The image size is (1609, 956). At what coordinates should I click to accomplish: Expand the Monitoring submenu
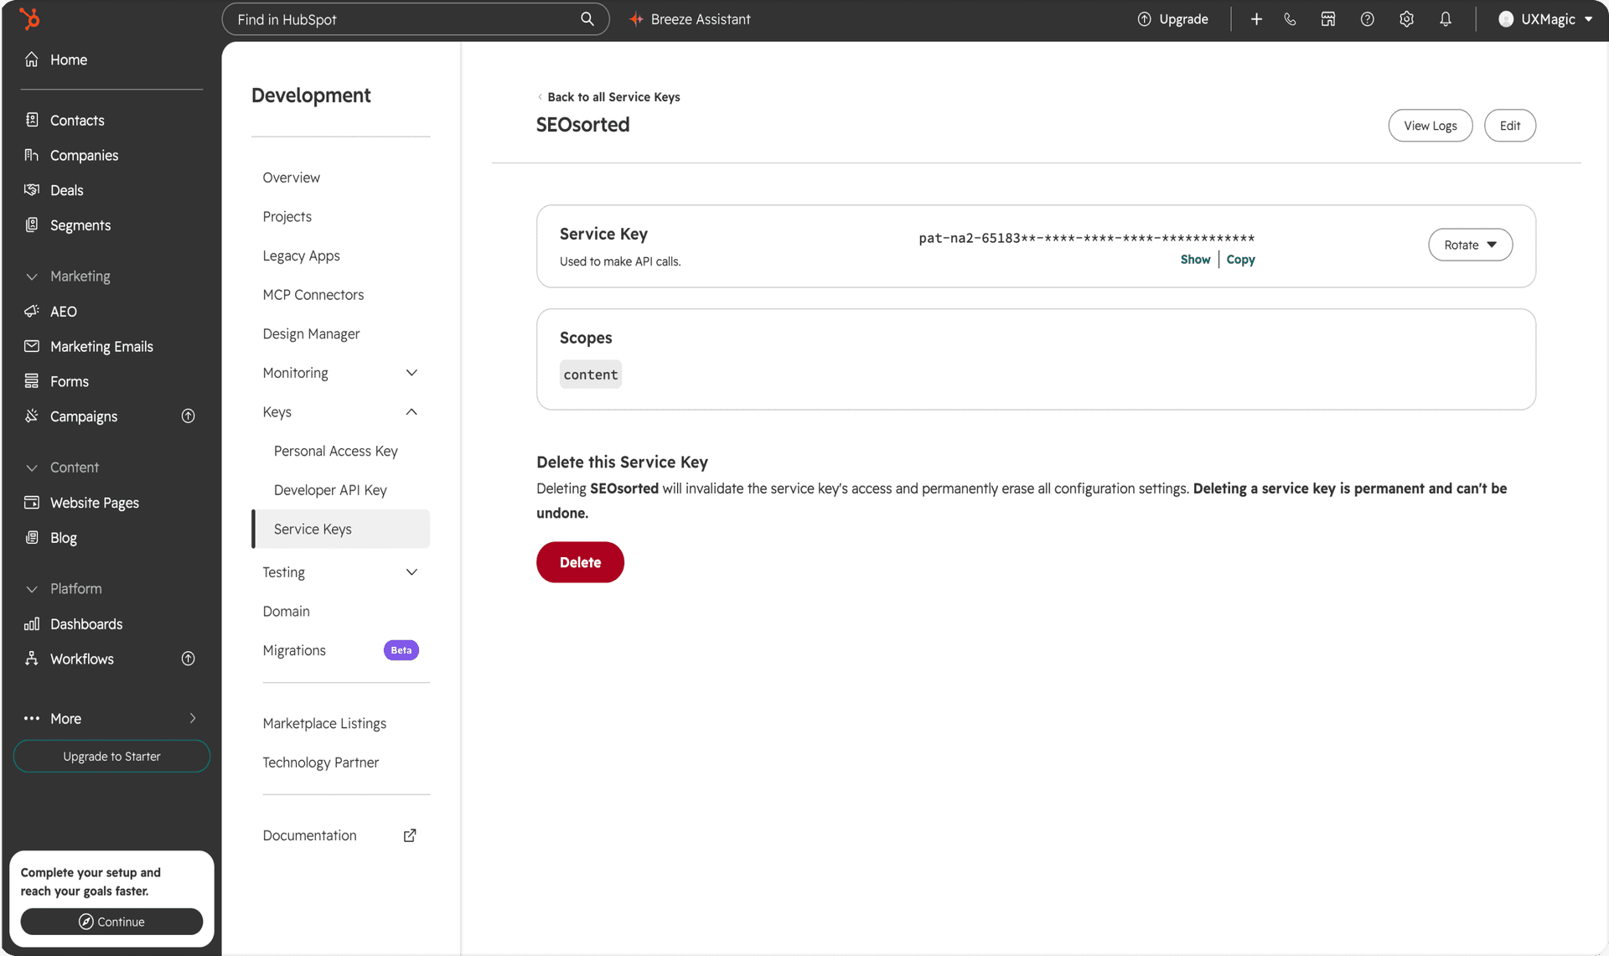[x=411, y=373]
